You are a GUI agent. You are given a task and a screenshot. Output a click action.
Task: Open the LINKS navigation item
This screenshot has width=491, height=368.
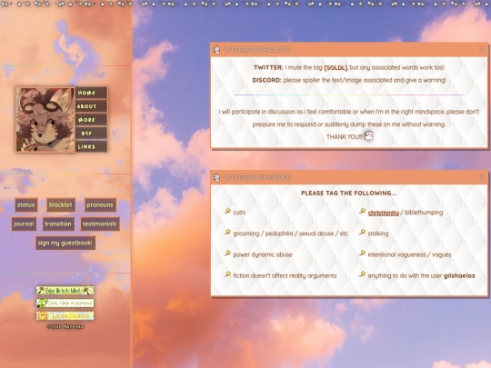click(92, 147)
